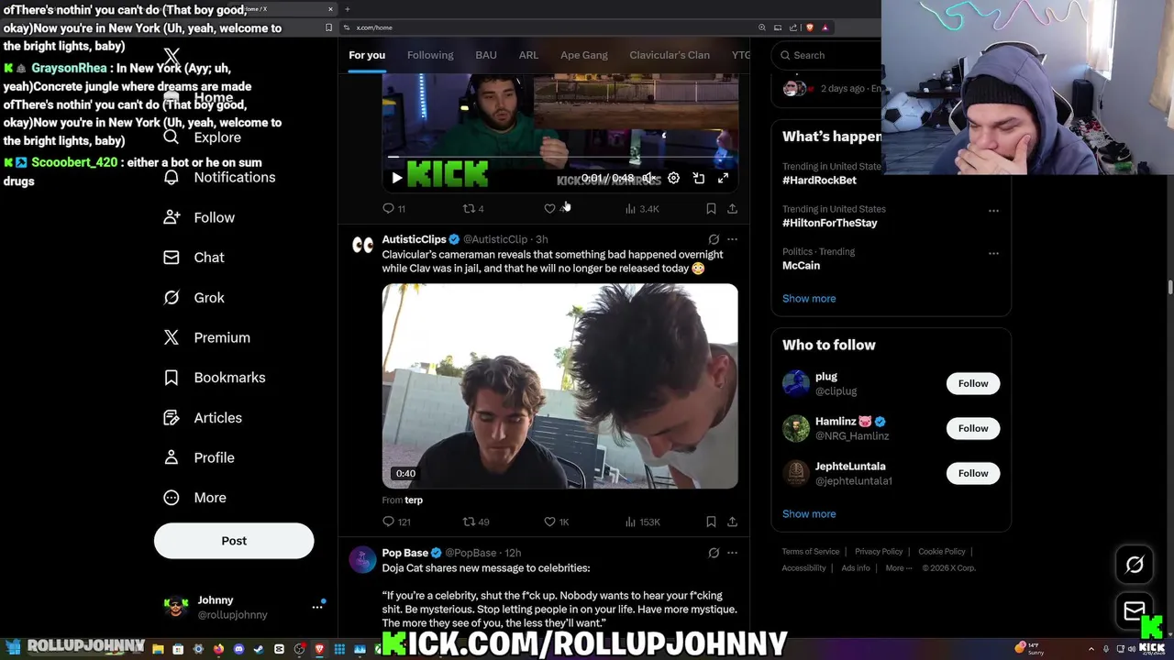Open account menu dots beside Johnny
Screen dimensions: 1174x660
click(317, 607)
